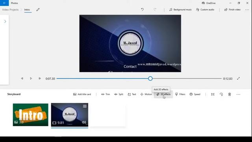Add Text to the clip
Viewport: 252px width, 142px height.
pos(132,94)
